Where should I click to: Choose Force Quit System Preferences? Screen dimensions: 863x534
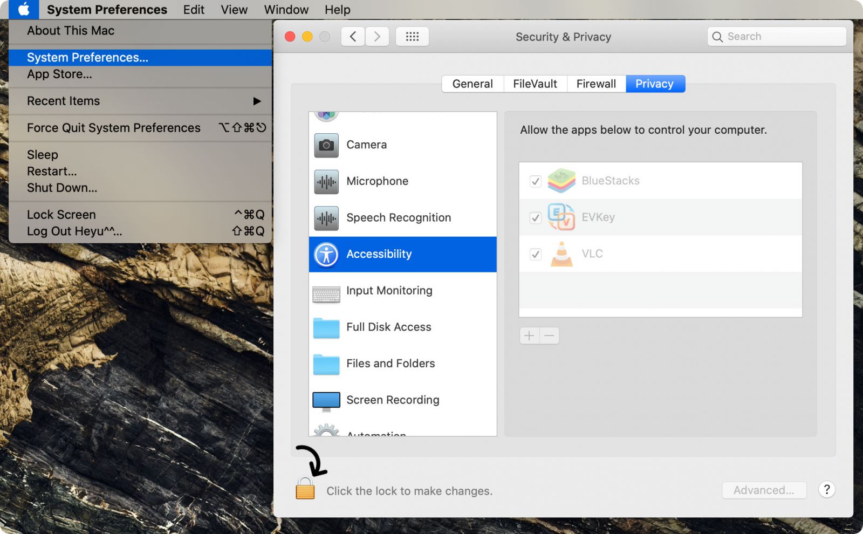pos(140,128)
